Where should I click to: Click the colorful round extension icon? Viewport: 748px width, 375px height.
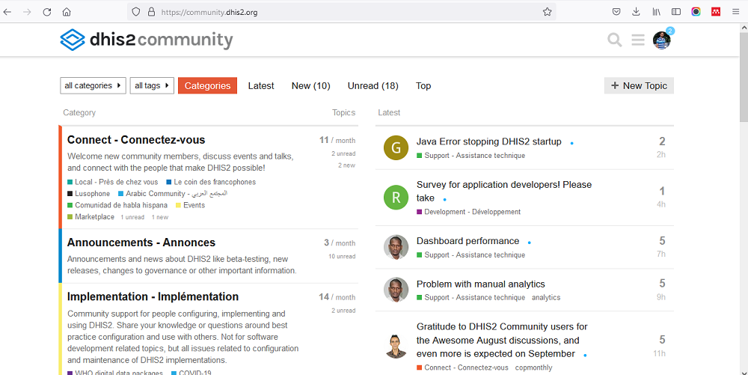[696, 12]
